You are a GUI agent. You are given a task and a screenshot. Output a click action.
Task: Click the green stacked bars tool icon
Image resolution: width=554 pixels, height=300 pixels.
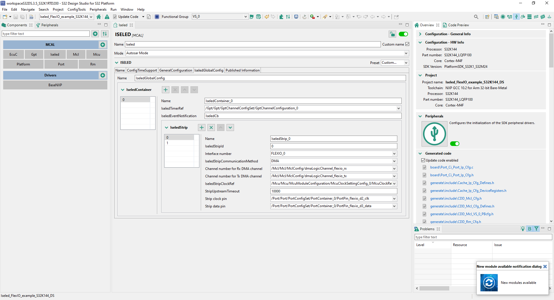tap(529, 17)
